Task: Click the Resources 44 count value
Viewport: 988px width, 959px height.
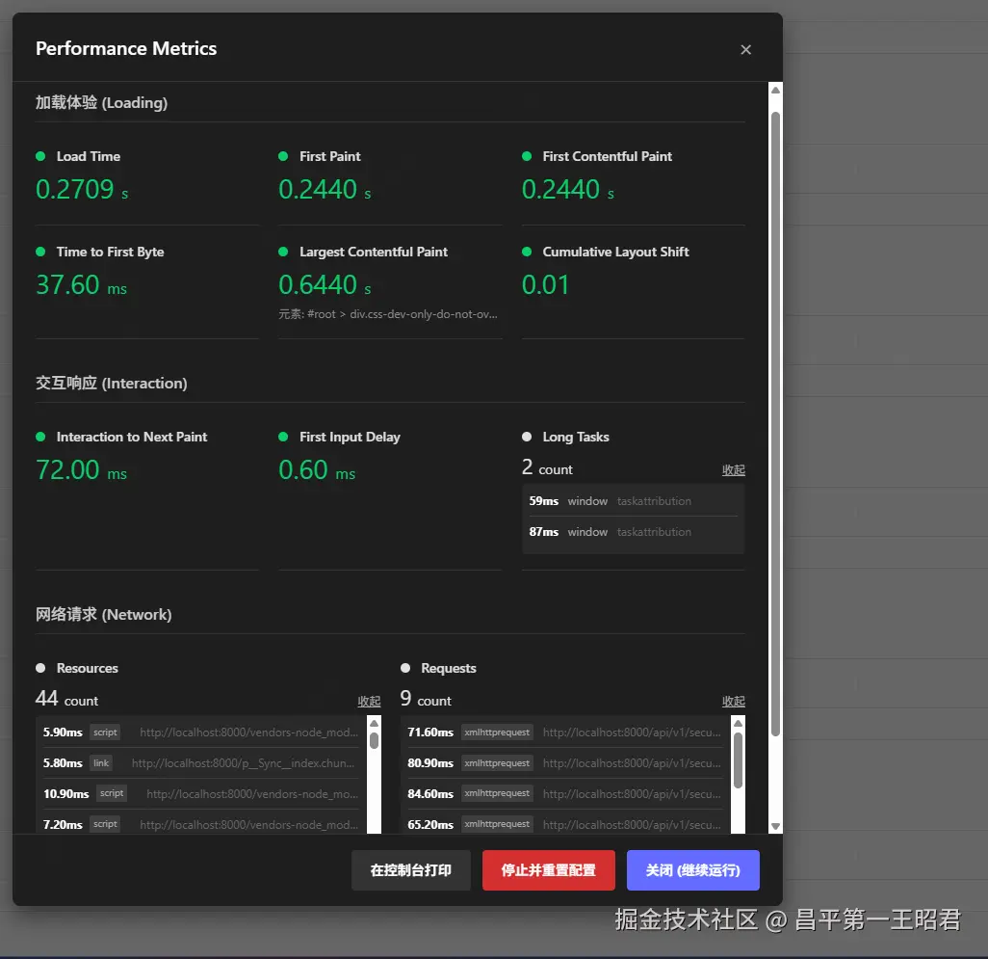Action: click(x=66, y=699)
